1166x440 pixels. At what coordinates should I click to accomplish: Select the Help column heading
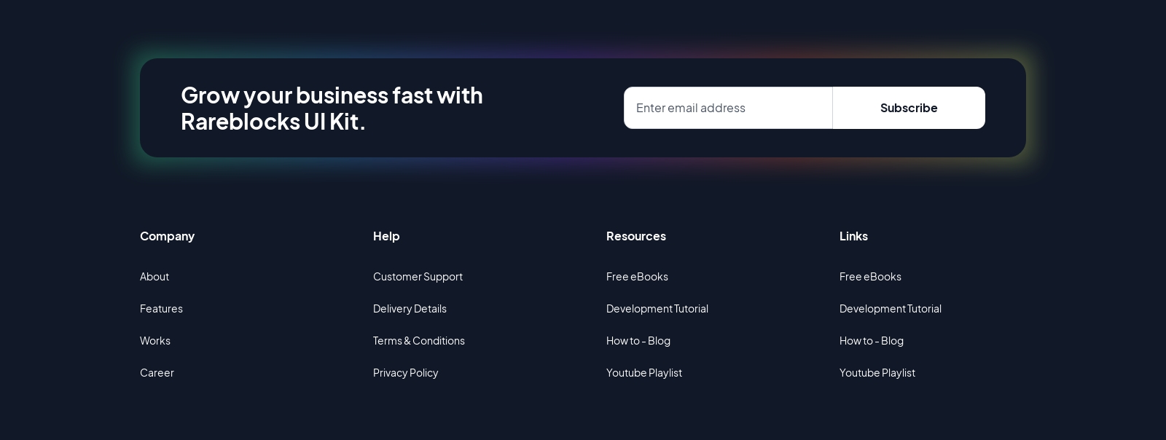pyautogui.click(x=386, y=236)
